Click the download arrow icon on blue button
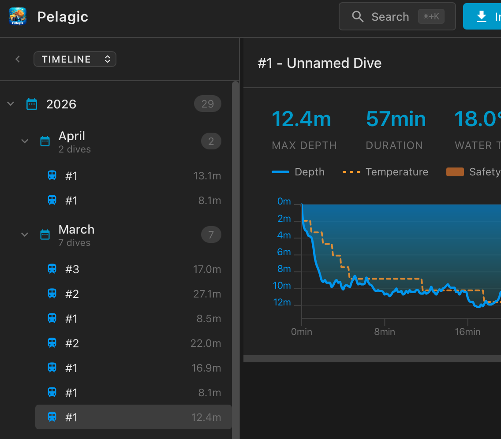The image size is (501, 439). [482, 17]
